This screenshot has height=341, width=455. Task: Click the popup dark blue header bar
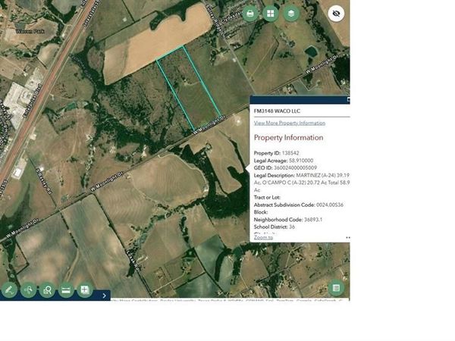point(300,99)
